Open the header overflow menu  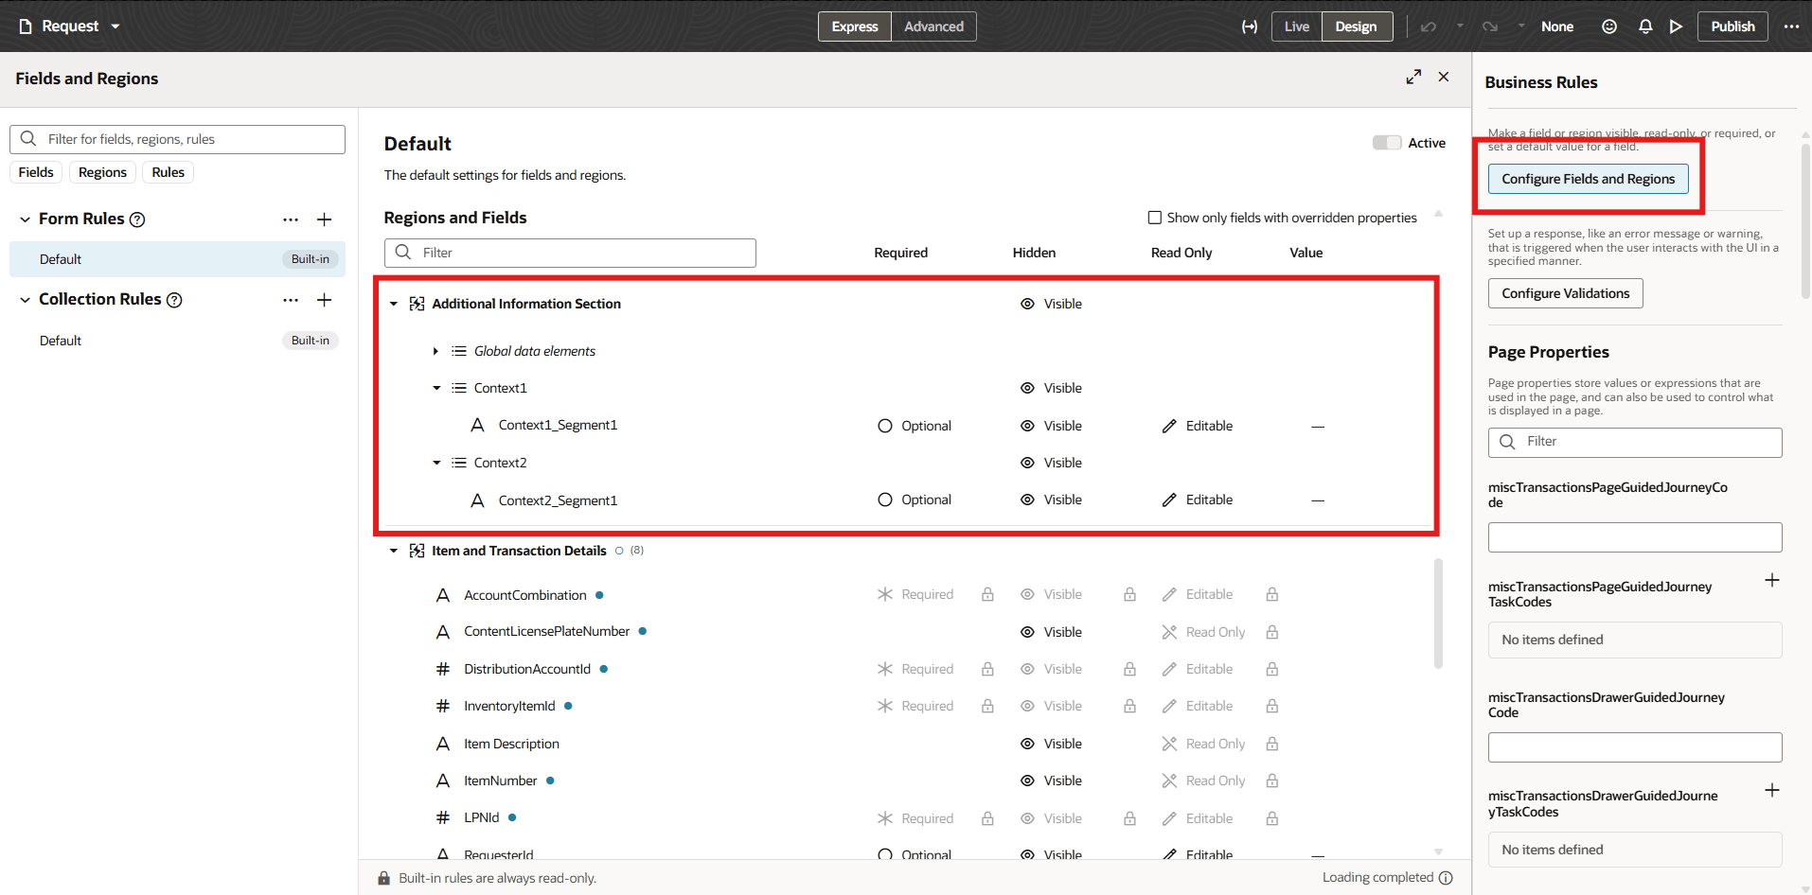1791,26
